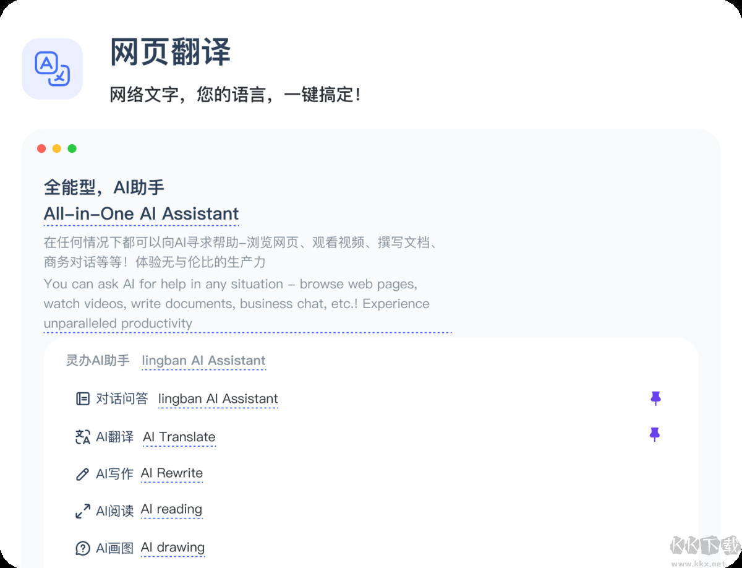
Task: Select the 对话问答 dialog box icon
Action: click(x=82, y=398)
